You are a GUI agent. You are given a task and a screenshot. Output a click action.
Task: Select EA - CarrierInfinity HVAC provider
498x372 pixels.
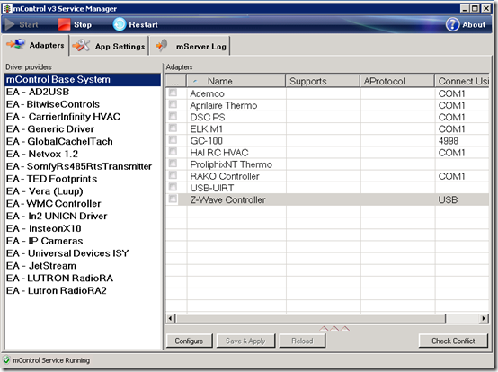[83, 117]
